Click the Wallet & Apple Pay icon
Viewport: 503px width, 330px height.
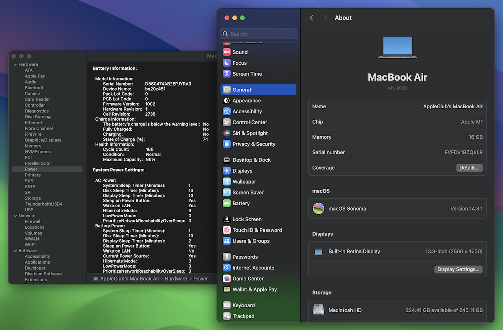tap(227, 289)
